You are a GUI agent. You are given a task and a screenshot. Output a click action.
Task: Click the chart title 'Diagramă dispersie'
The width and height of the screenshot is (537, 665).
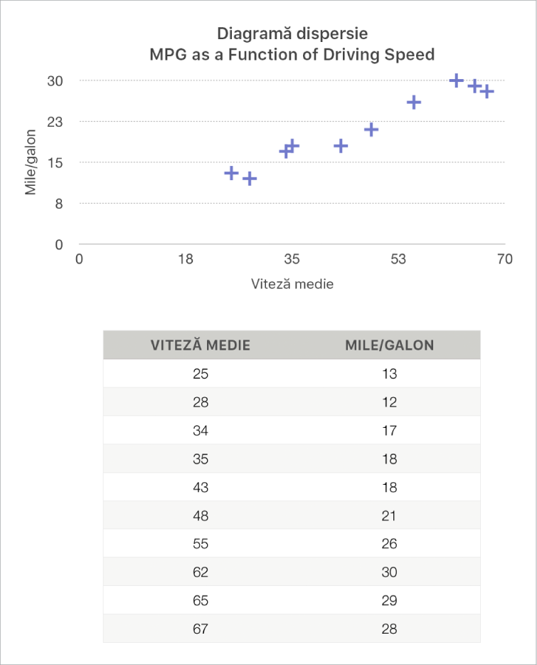292,33
